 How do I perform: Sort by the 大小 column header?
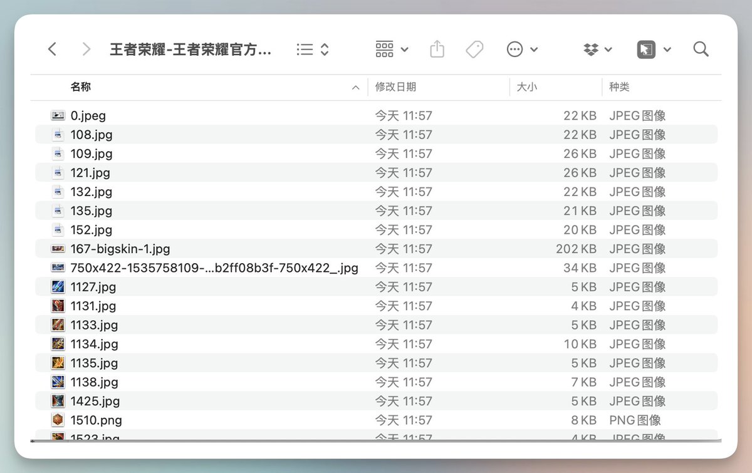tap(526, 87)
